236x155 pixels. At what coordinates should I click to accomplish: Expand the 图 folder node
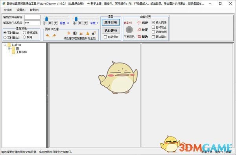pos(9,48)
